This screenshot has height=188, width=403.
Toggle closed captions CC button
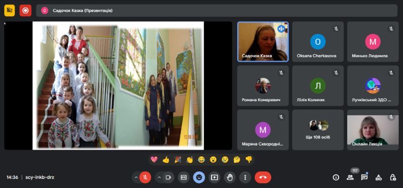click(183, 177)
